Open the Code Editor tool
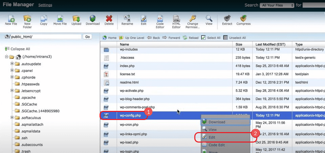The image size is (325, 153). (160, 19)
